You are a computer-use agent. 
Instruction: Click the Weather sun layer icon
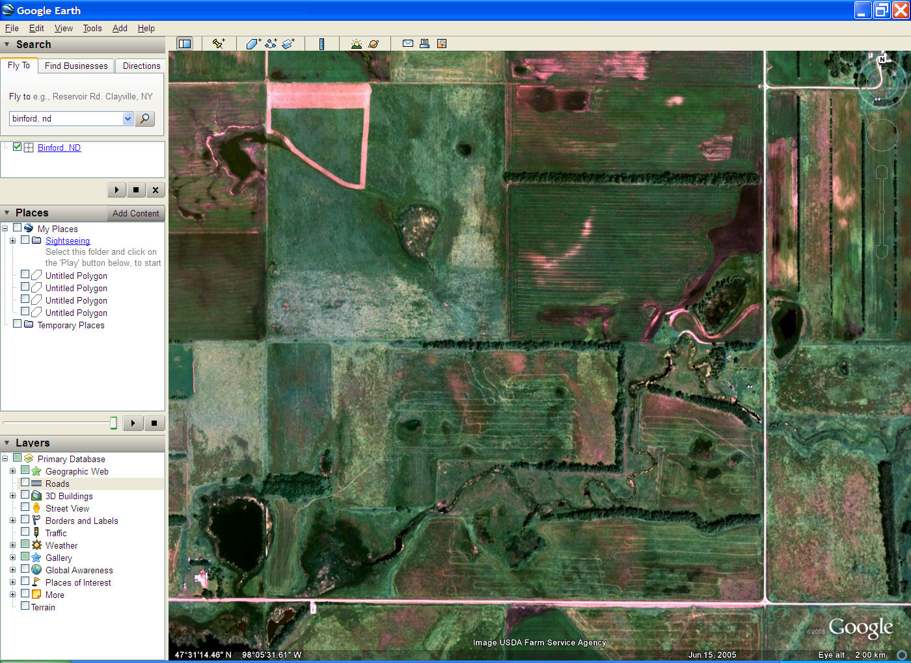click(36, 545)
